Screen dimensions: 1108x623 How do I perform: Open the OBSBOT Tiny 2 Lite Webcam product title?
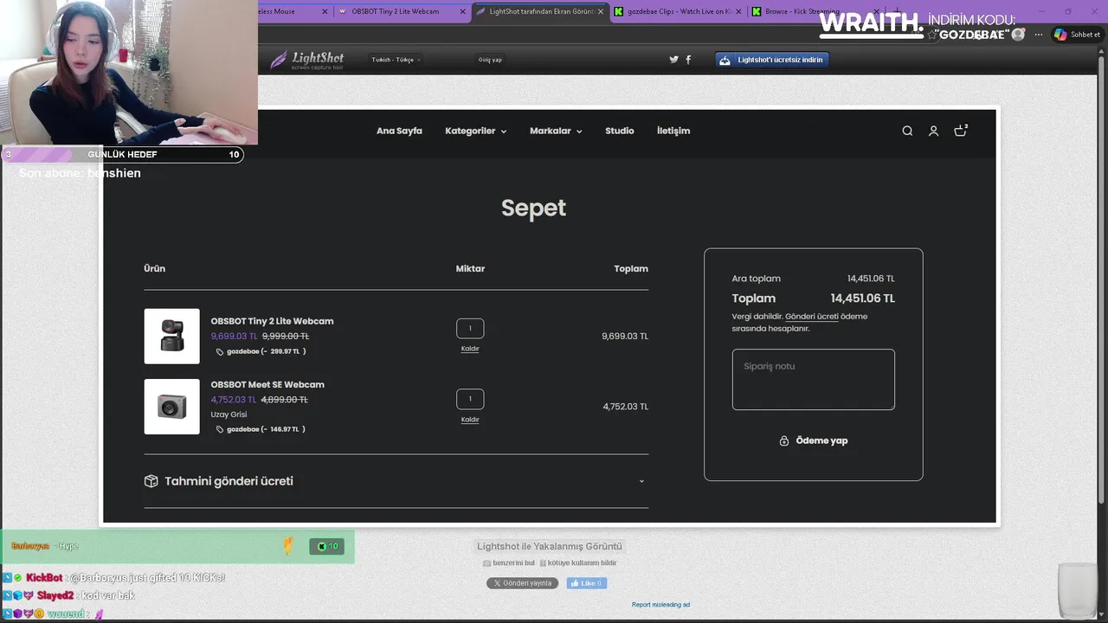[272, 321]
